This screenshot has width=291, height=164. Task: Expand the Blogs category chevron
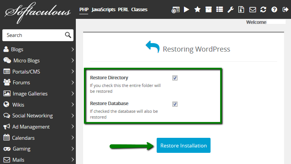point(73,49)
